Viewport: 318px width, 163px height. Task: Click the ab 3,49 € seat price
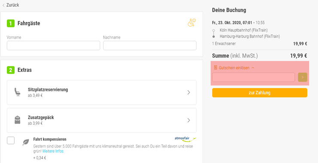tap(35, 95)
